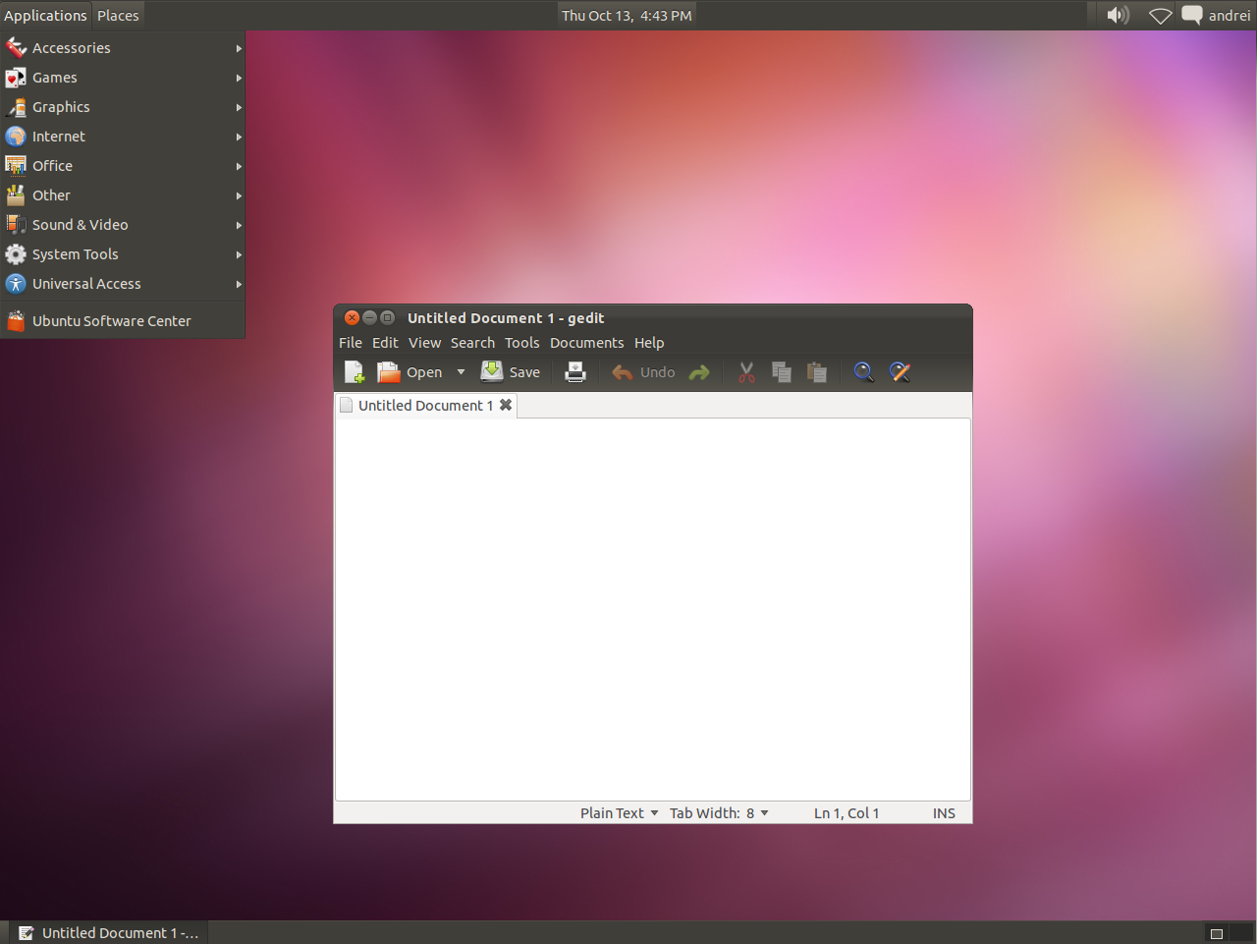Open the volume speaker indicator
The width and height of the screenshot is (1257, 944).
1118,15
